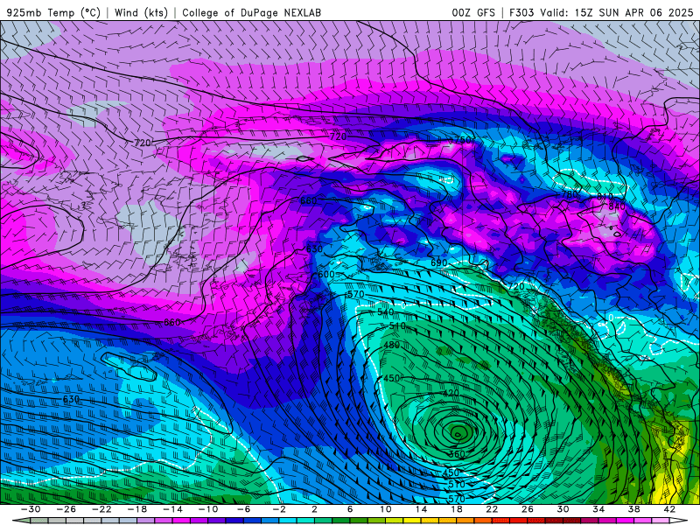The height and width of the screenshot is (525, 700).
Task: Select the -6 color scale label
Action: pos(244,509)
